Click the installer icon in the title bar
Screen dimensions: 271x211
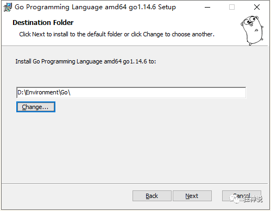pos(8,7)
